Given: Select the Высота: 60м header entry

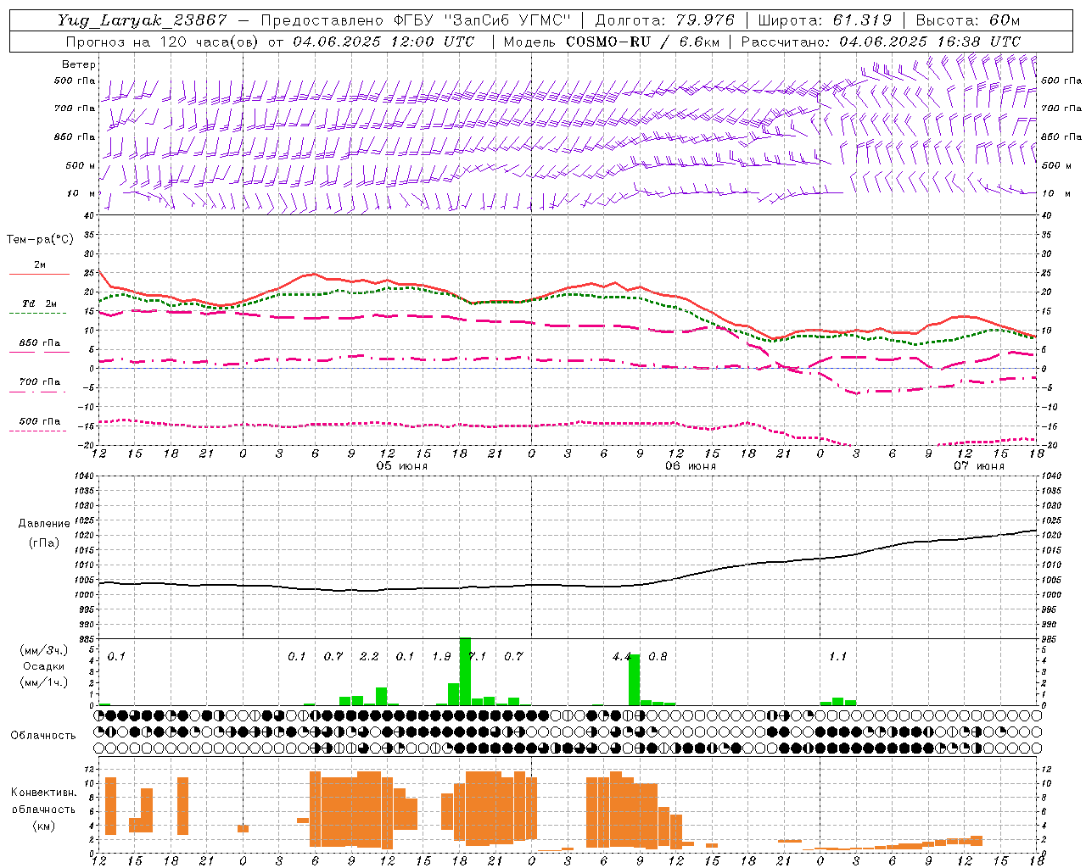Looking at the screenshot, I should click(967, 20).
